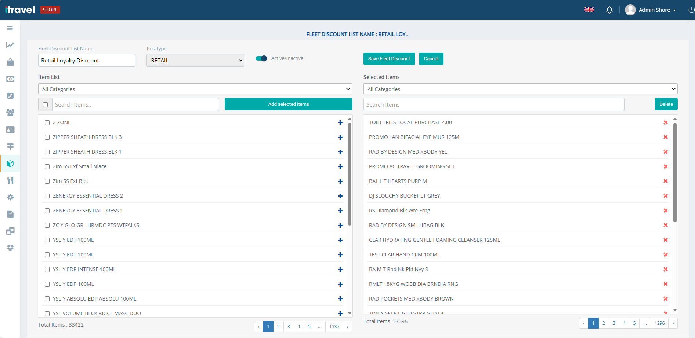Open Admin Shore user menu
Screen dimensions: 695x338
650,10
